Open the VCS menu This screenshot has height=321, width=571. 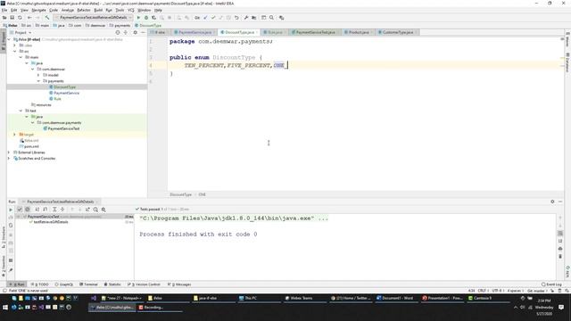(131, 10)
